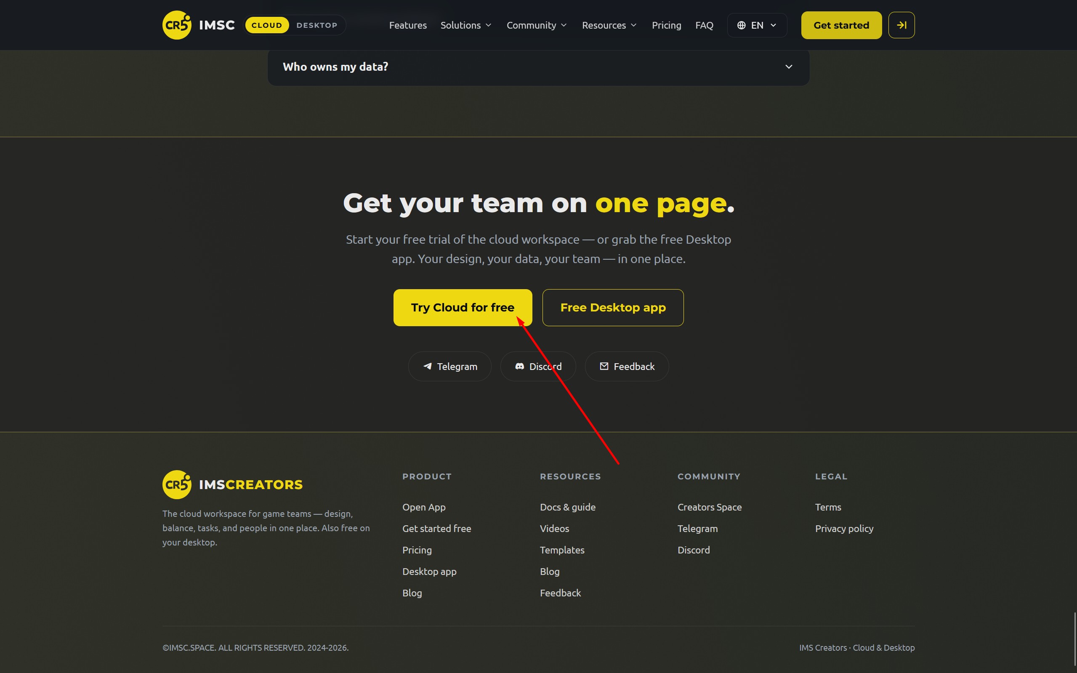Open the Discord pill button

[x=538, y=366]
